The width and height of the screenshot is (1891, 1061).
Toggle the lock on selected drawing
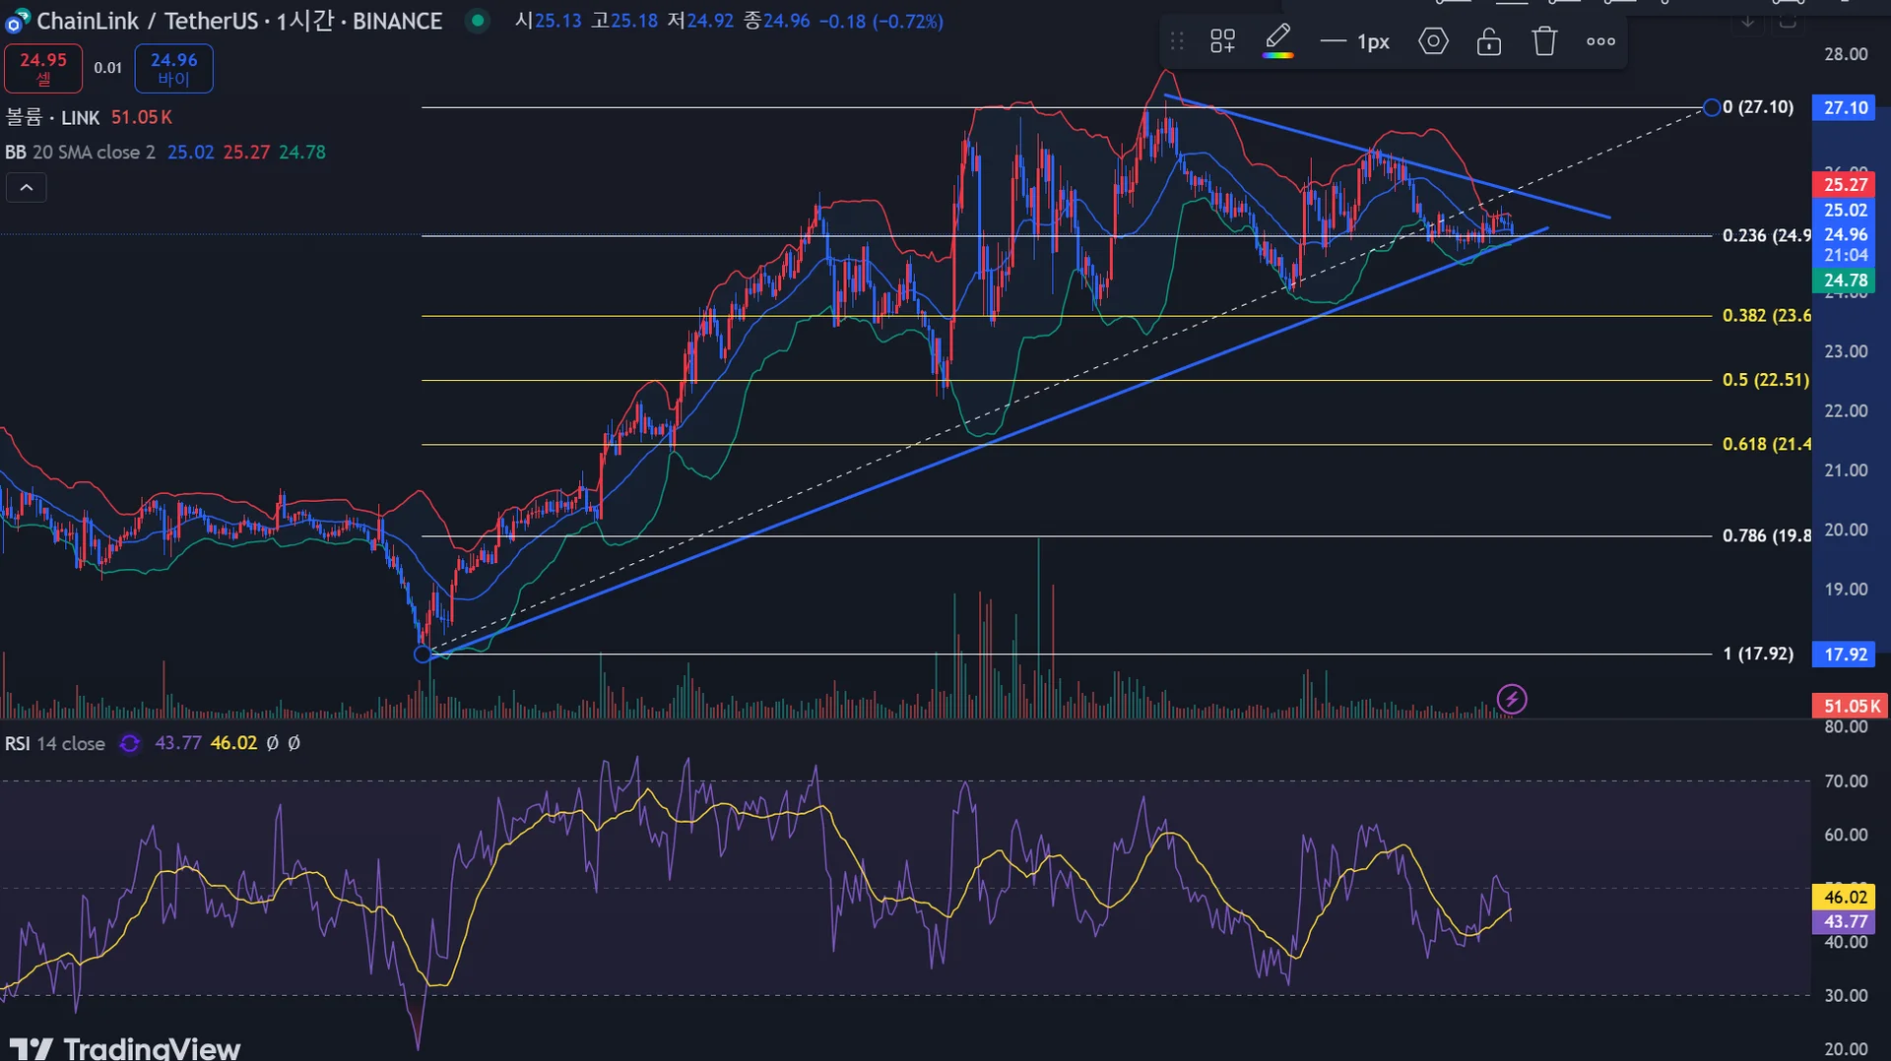pyautogui.click(x=1488, y=41)
